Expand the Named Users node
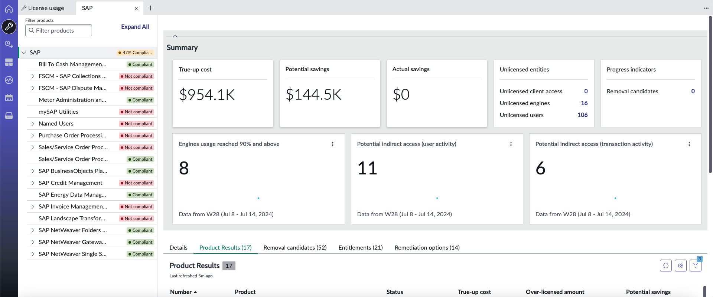The image size is (713, 297). click(33, 124)
